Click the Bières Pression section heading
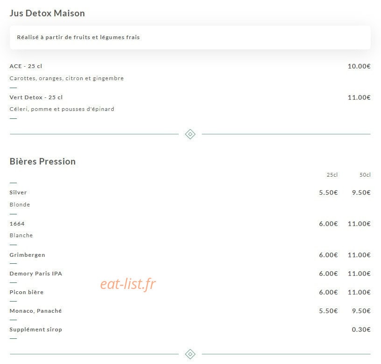 pyautogui.click(x=42, y=162)
